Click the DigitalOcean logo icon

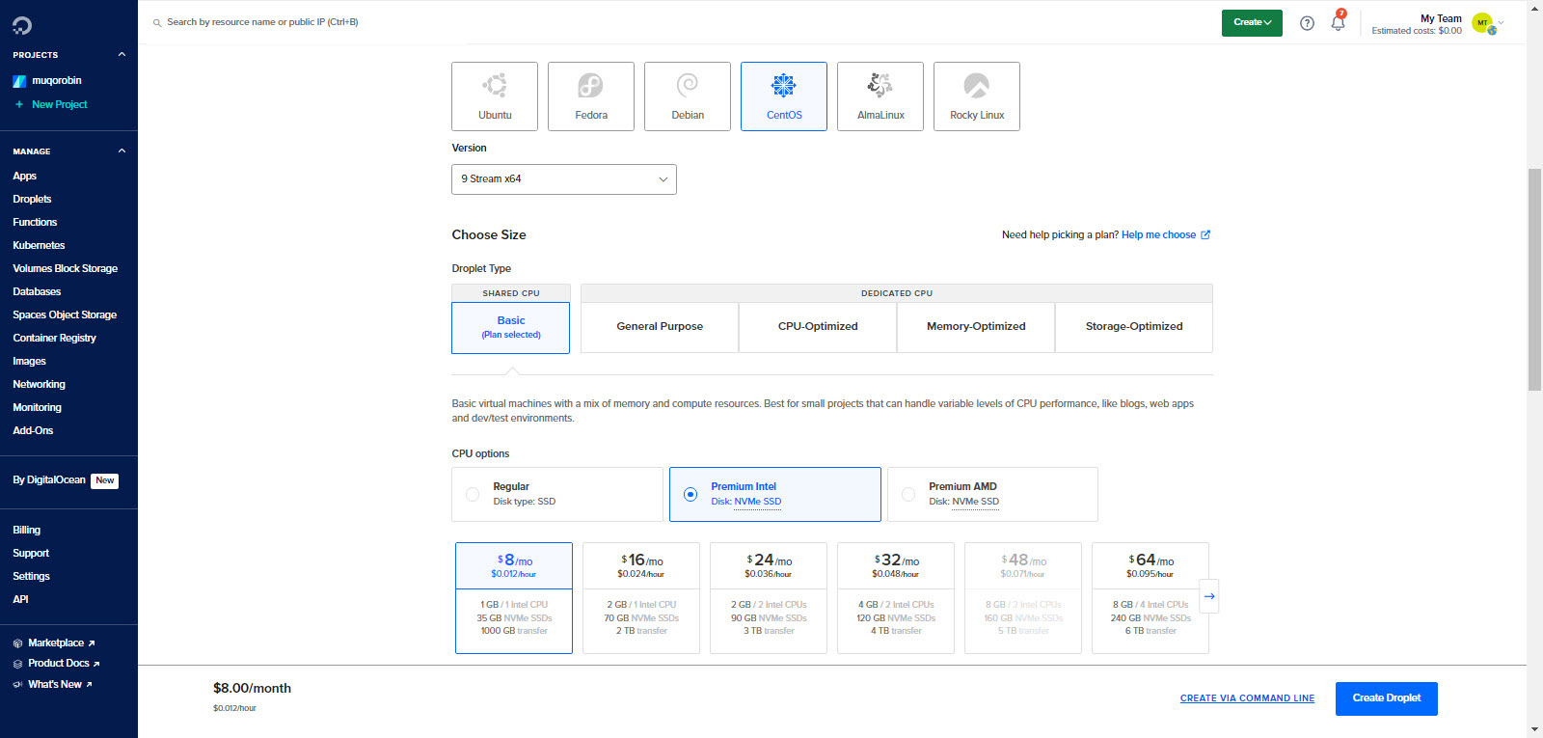tap(22, 25)
